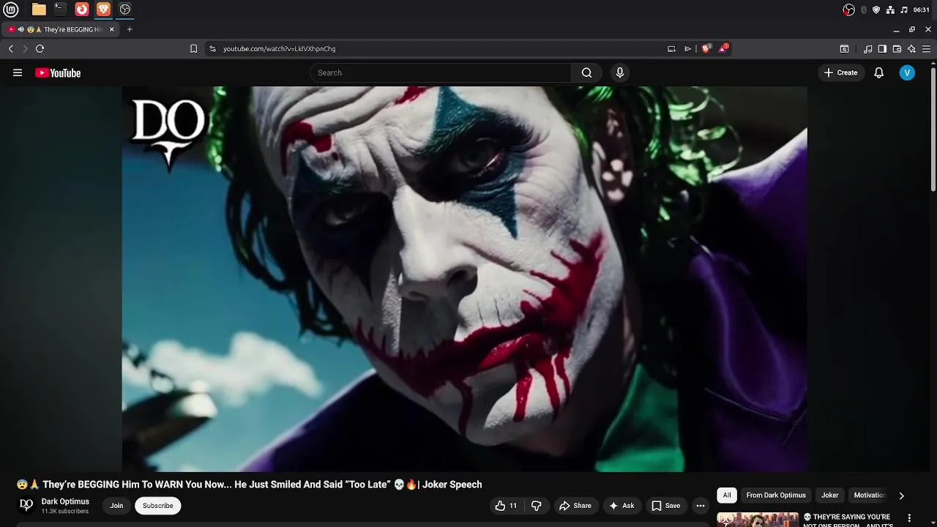Image resolution: width=937 pixels, height=527 pixels.
Task: Toggle the browser sidebar panel
Action: (882, 48)
